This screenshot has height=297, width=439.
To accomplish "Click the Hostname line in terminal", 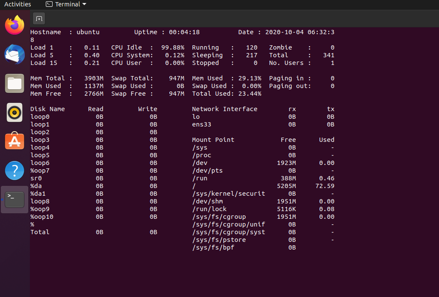I will point(65,32).
